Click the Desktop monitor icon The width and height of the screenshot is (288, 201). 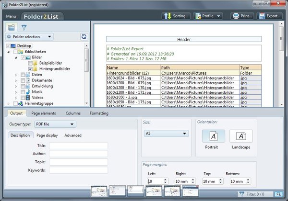(x=13, y=45)
